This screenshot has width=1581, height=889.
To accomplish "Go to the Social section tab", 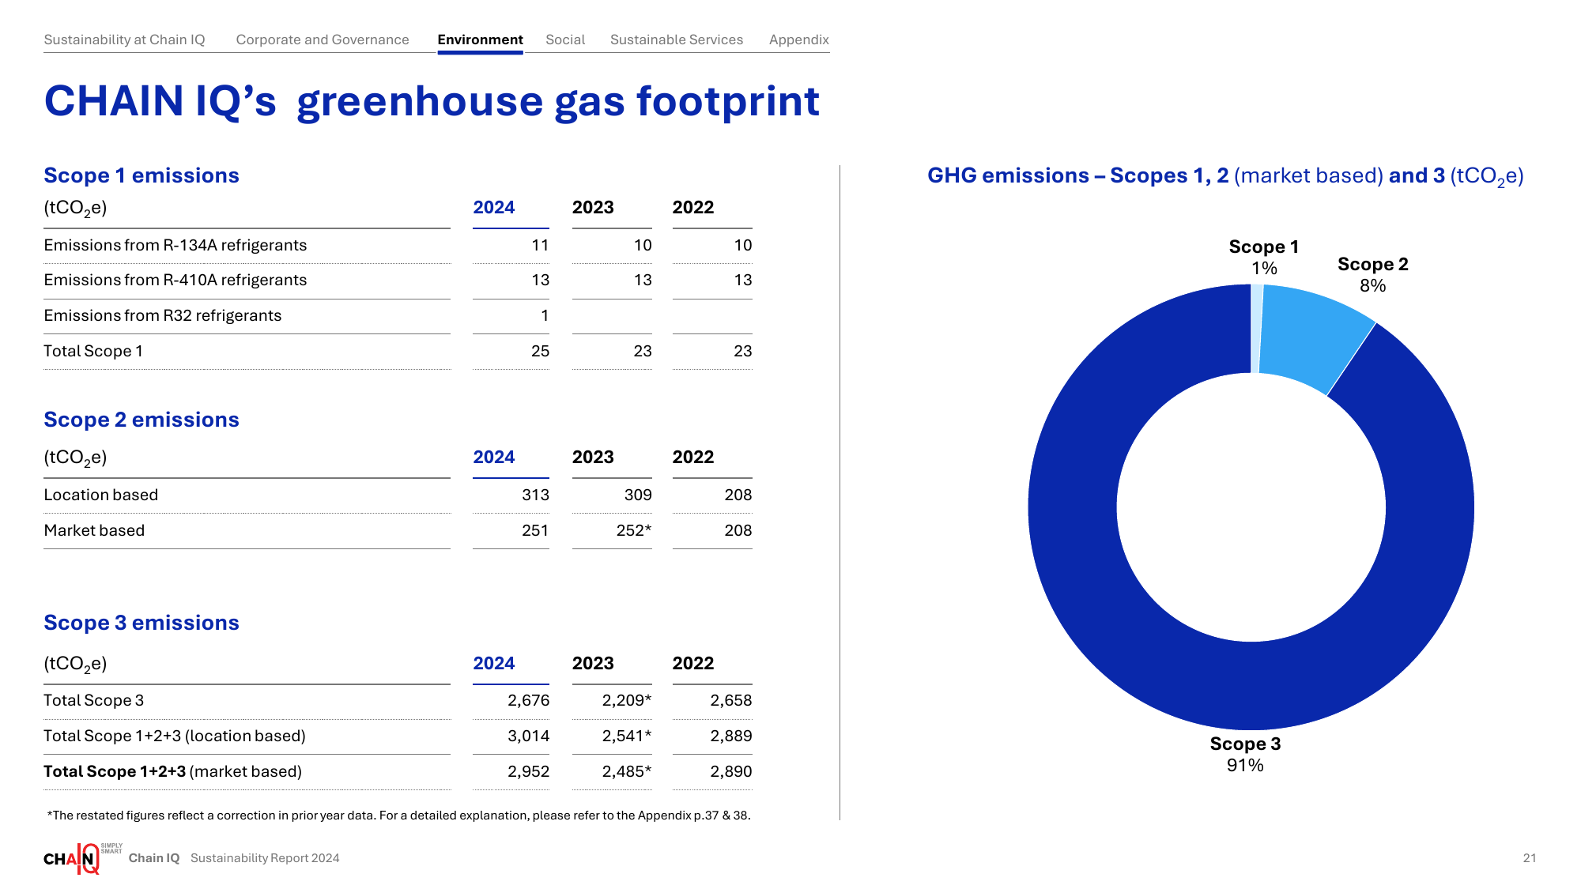I will pyautogui.click(x=565, y=40).
